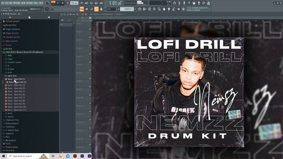Open the OPTIONS menu
The image size is (283, 159).
30,3
